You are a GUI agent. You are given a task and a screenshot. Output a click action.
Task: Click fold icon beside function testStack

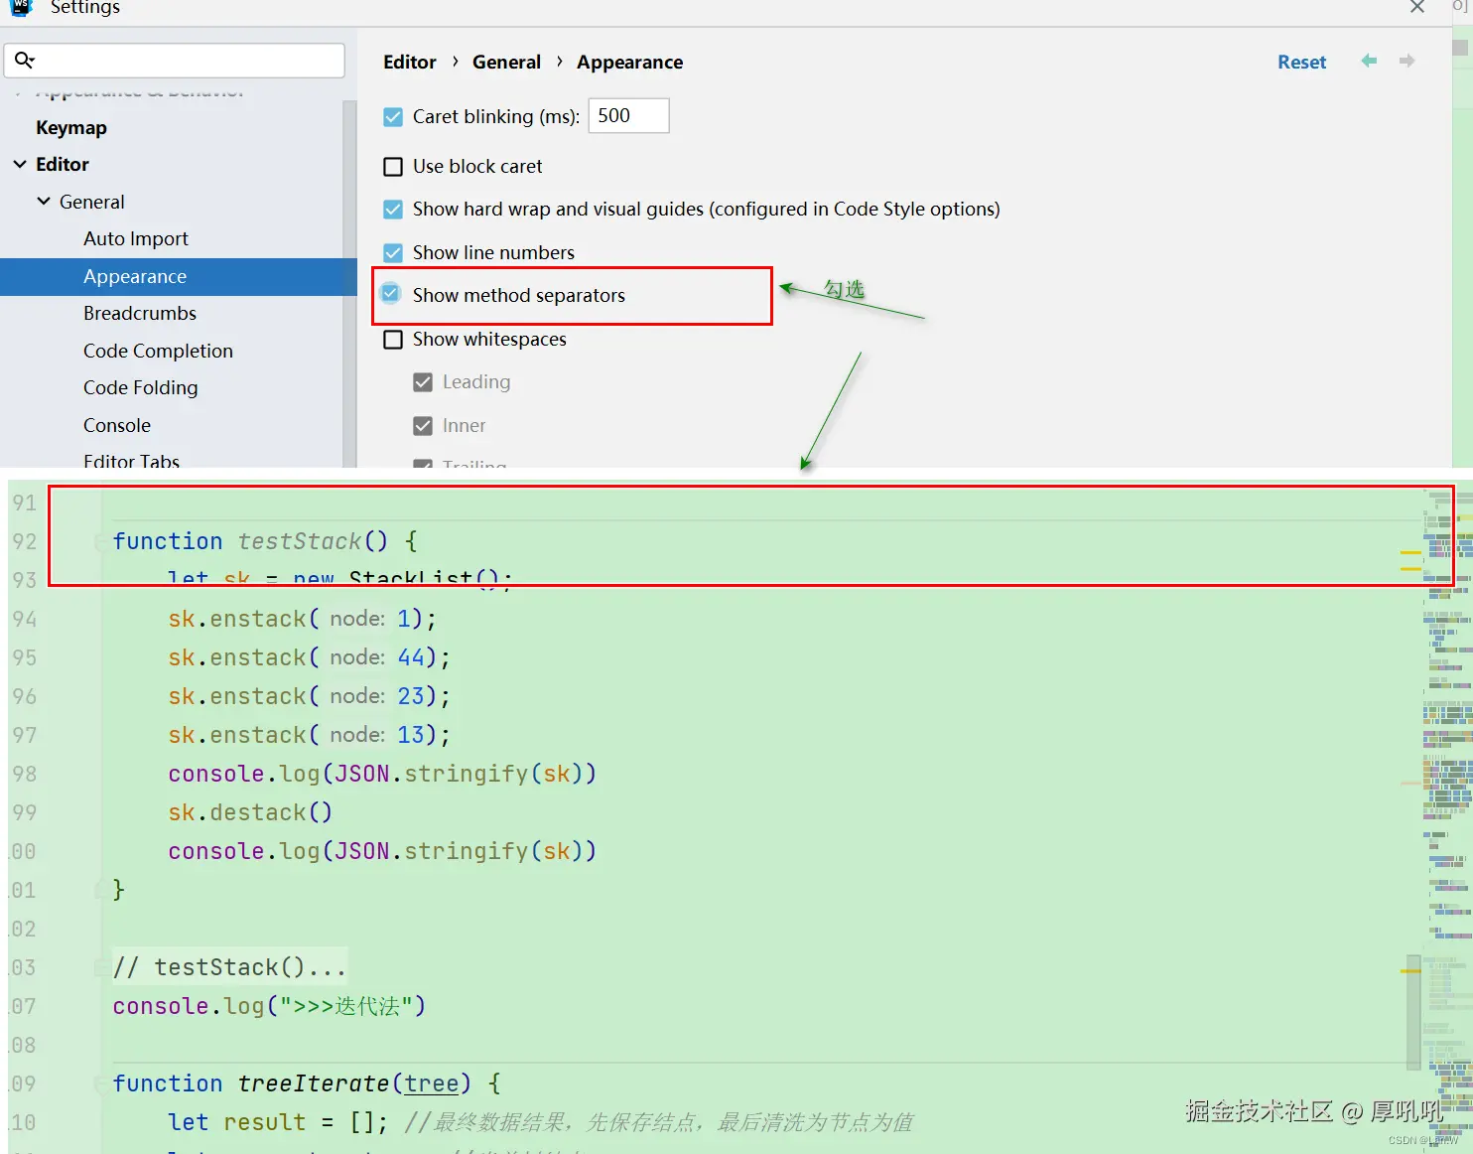pyautogui.click(x=100, y=542)
